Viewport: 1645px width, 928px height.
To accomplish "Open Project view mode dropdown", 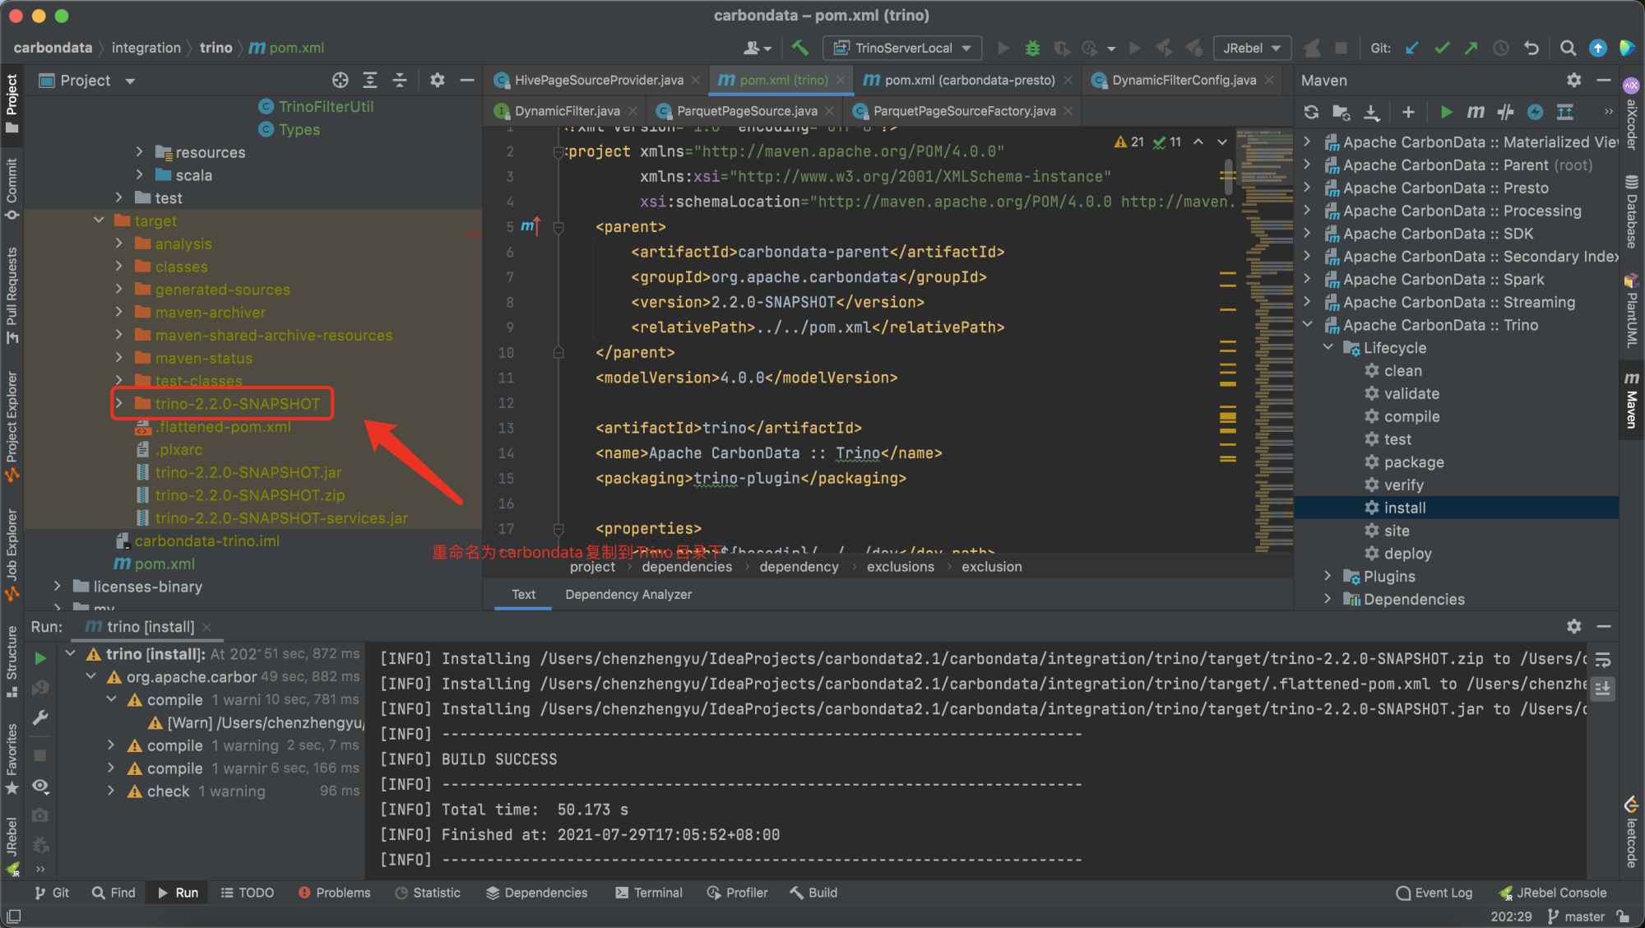I will [130, 81].
